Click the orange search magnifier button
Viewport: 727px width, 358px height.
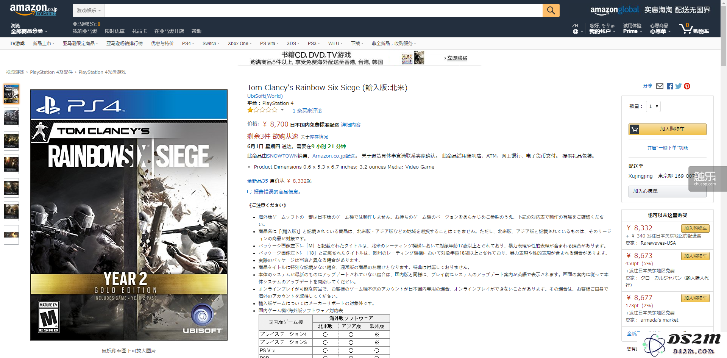[551, 11]
